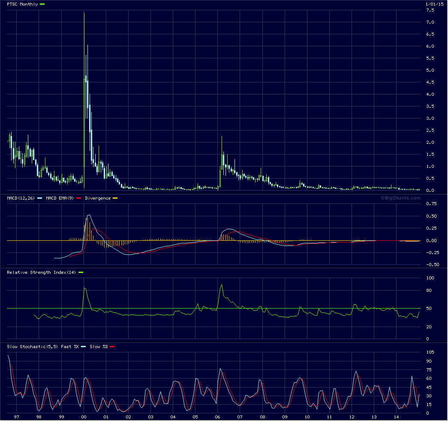Viewport: 448px width, 421px height.
Task: Click the 01 year label on the time axis
Action: coord(106,417)
